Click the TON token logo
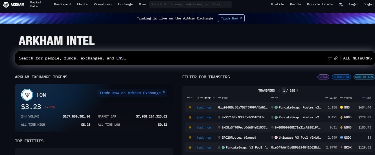The width and height of the screenshot is (375, 155). coord(27,95)
